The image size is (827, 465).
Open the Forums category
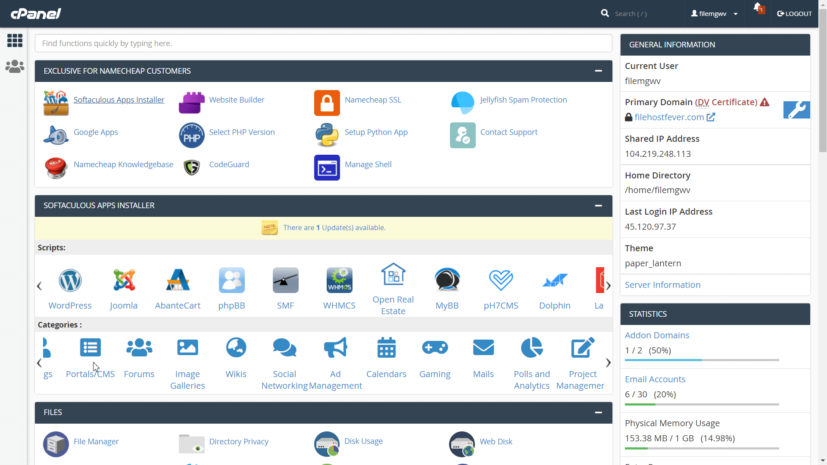(x=139, y=358)
